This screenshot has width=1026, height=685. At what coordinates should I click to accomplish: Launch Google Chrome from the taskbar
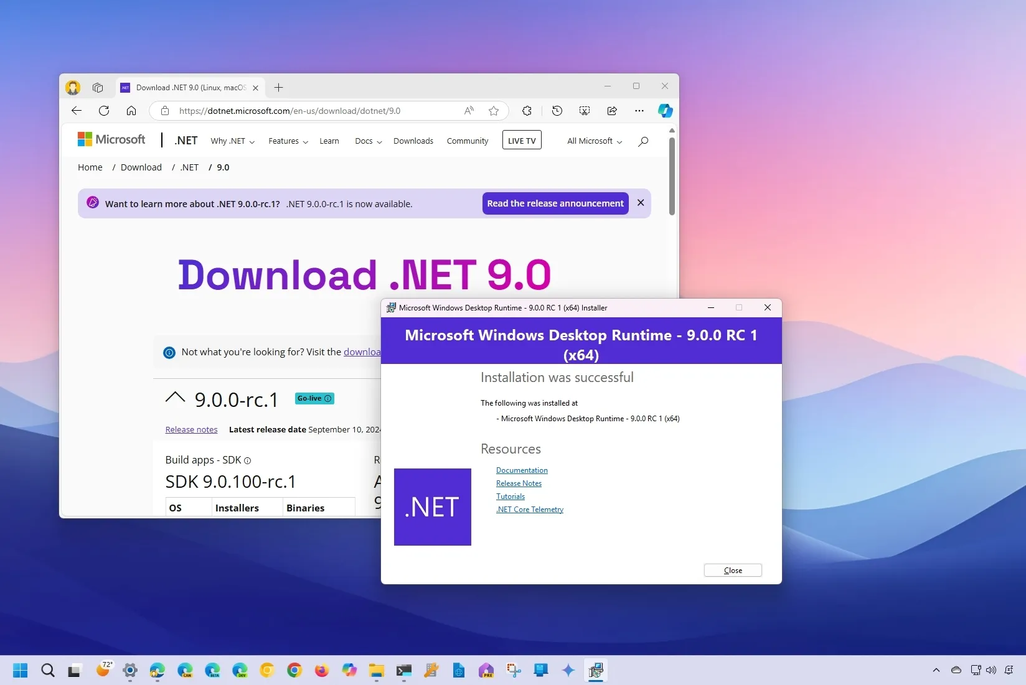(x=294, y=671)
